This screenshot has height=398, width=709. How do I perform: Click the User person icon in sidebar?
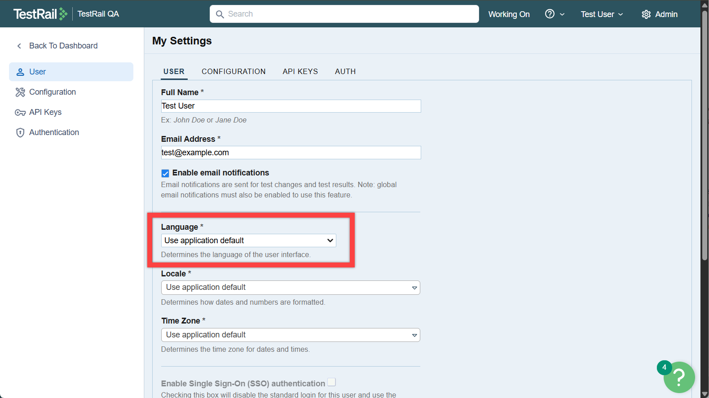pyautogui.click(x=20, y=72)
